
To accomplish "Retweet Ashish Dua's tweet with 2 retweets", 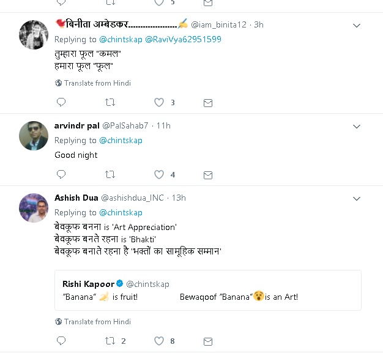I will pyautogui.click(x=110, y=341).
